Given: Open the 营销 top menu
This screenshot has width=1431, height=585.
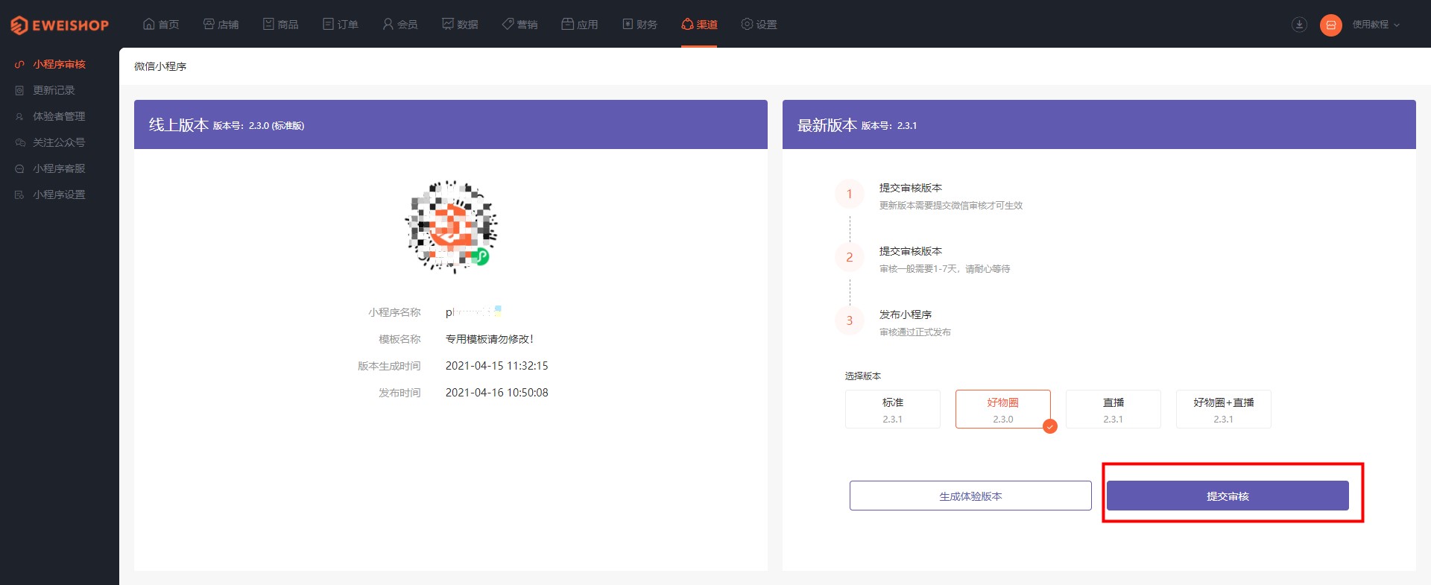Looking at the screenshot, I should [x=519, y=24].
